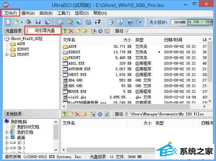Click the Add files toolbar icon

111,22
